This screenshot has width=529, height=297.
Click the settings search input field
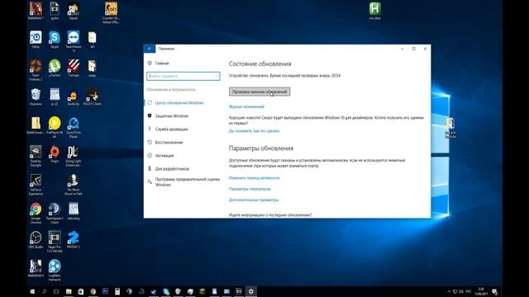(x=183, y=76)
